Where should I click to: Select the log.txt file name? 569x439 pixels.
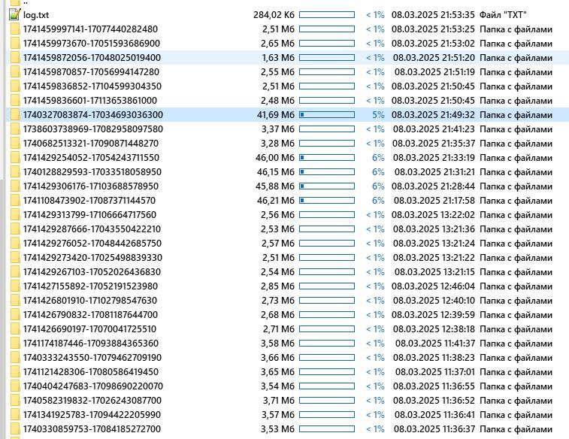36,14
